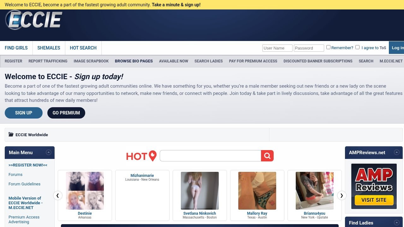Click the Mizhanimarie profile name

coord(142,176)
